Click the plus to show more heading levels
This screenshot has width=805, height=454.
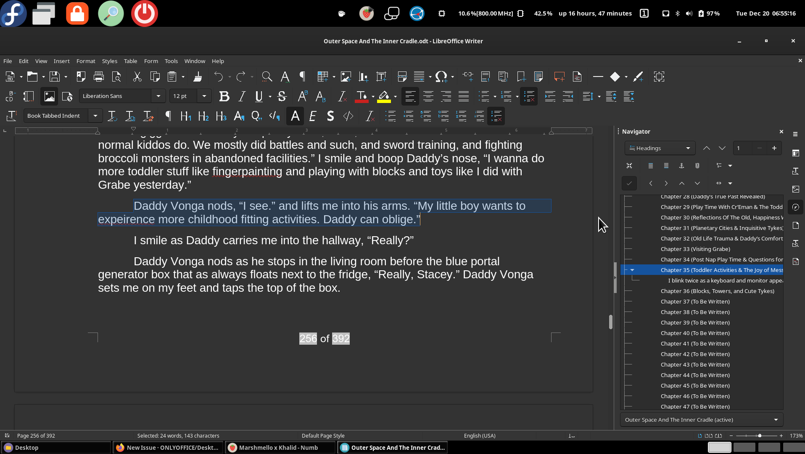coord(775,148)
